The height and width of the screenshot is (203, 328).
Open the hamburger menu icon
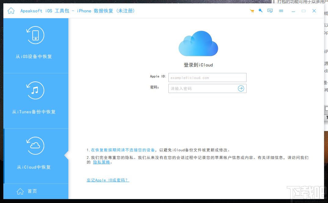click(281, 11)
